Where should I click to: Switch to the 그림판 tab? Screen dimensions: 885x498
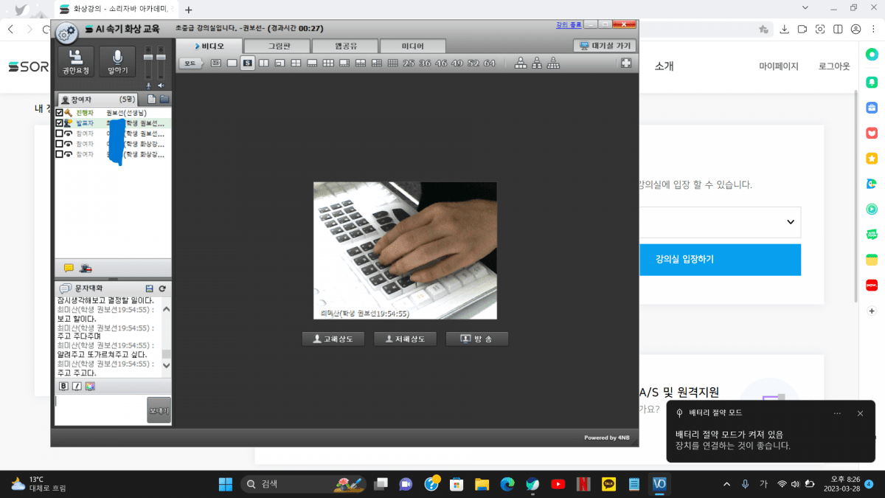pos(279,46)
